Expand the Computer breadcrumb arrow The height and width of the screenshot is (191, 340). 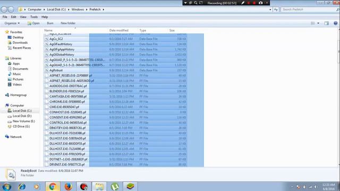click(x=44, y=10)
